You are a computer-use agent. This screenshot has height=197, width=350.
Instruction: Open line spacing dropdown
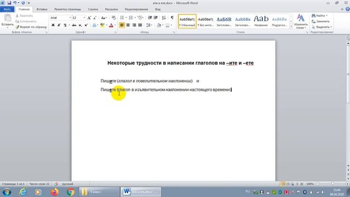click(x=149, y=25)
